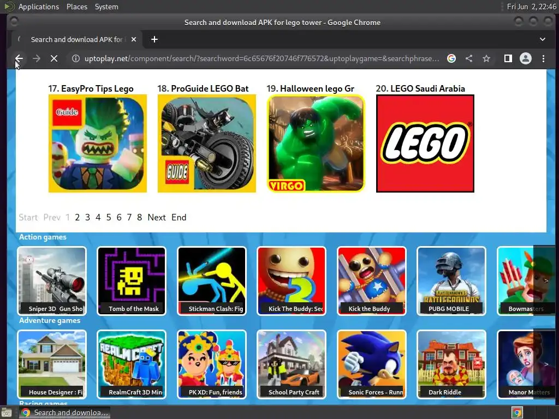Go to results page 7
This screenshot has height=419, width=559.
coord(129,217)
